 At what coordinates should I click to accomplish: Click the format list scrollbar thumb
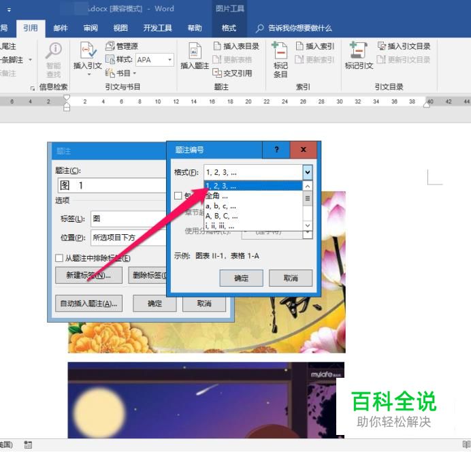point(308,199)
